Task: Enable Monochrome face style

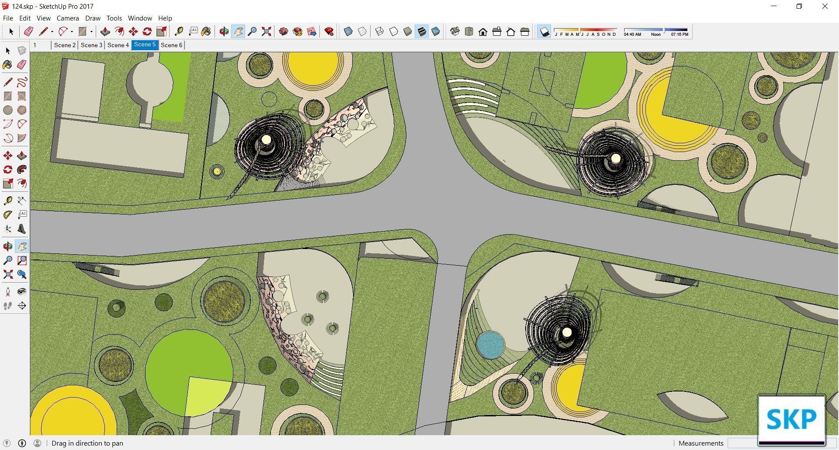Action: 435,31
